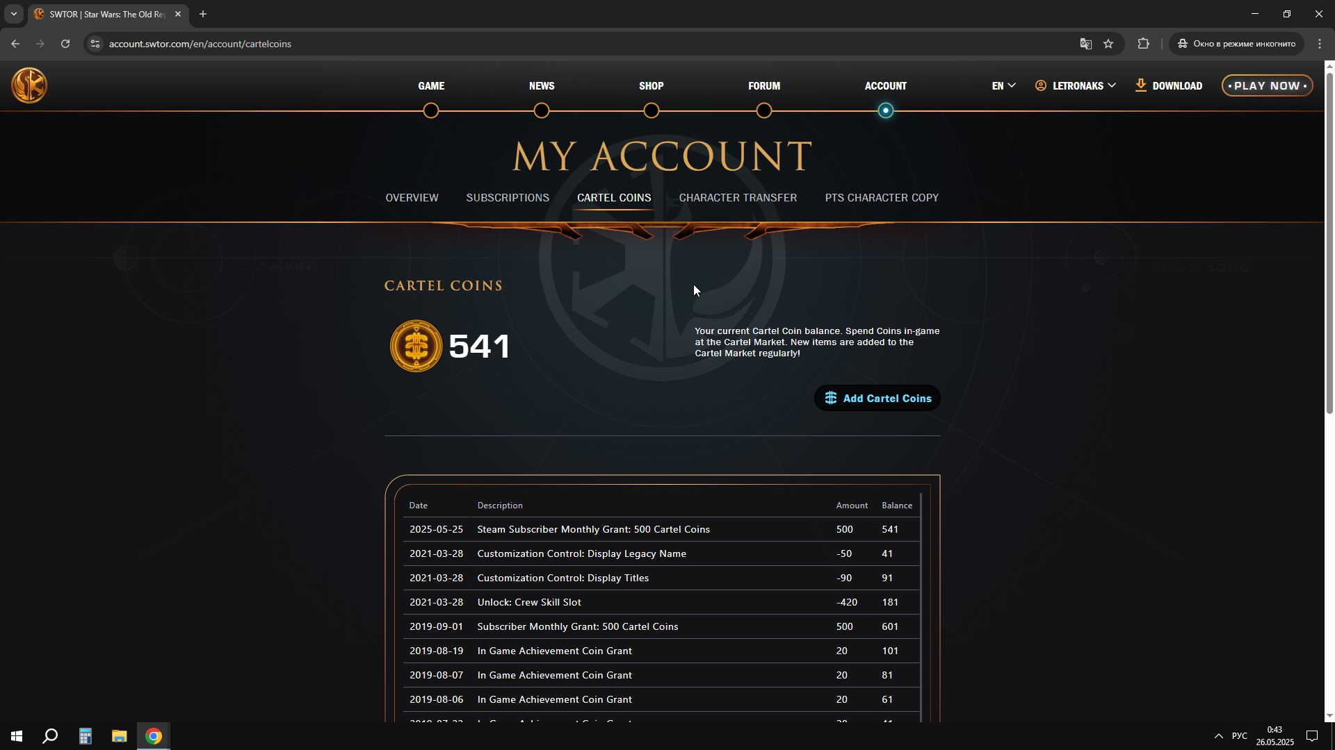Open a new browser tab
Image resolution: width=1335 pixels, height=750 pixels.
203,14
